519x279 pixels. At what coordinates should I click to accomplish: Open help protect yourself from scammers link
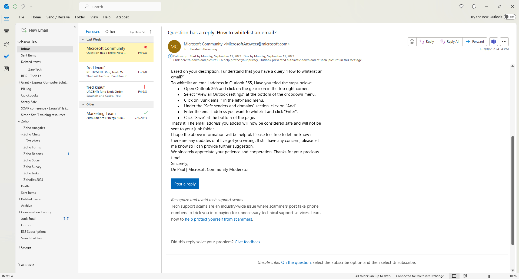click(x=218, y=219)
